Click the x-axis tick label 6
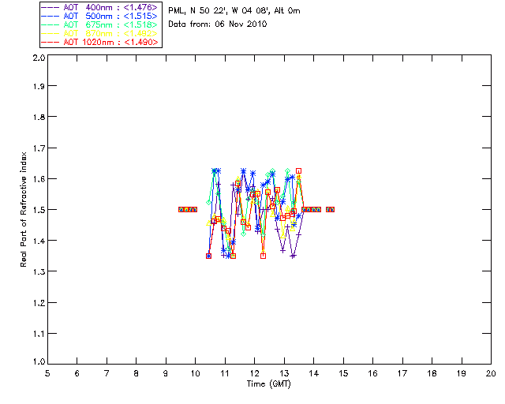Image resolution: width=505 pixels, height=404 pixels. tap(77, 373)
